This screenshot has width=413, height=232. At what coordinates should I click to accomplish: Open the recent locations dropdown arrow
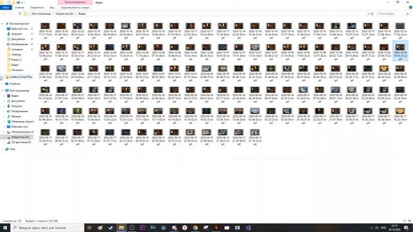point(15,14)
